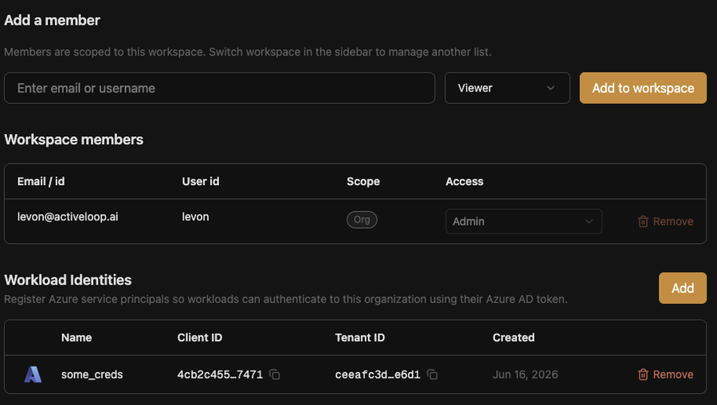Click the some_creds name cell
The height and width of the screenshot is (405, 717).
pyautogui.click(x=92, y=375)
